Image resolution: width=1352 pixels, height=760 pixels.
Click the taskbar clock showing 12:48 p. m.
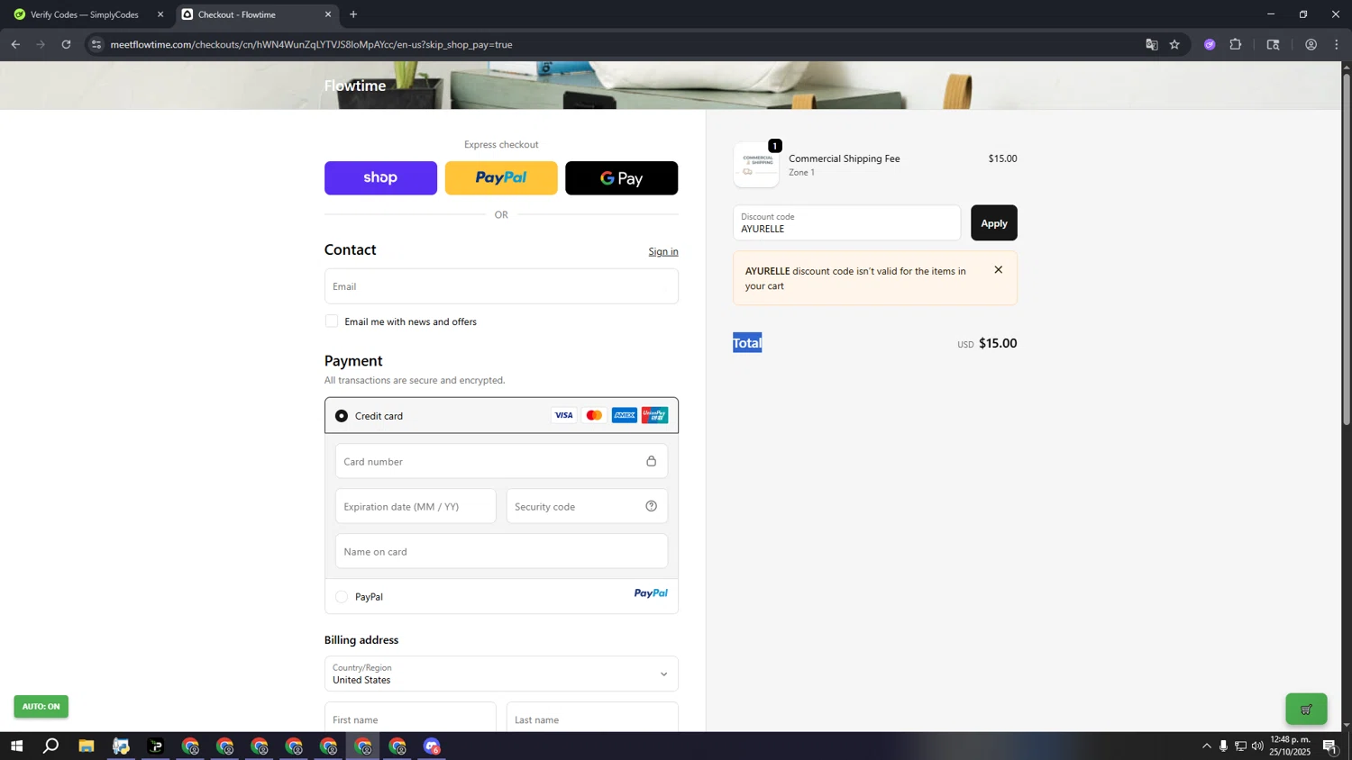(1290, 746)
